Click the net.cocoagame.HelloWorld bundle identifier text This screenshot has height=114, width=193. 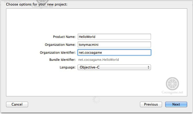(99, 60)
